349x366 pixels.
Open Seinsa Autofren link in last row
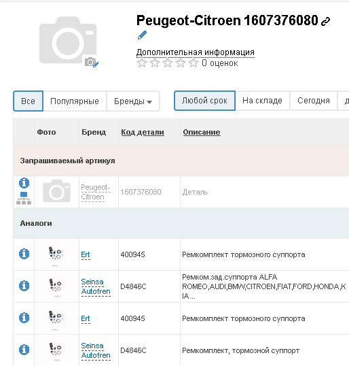[96, 350]
